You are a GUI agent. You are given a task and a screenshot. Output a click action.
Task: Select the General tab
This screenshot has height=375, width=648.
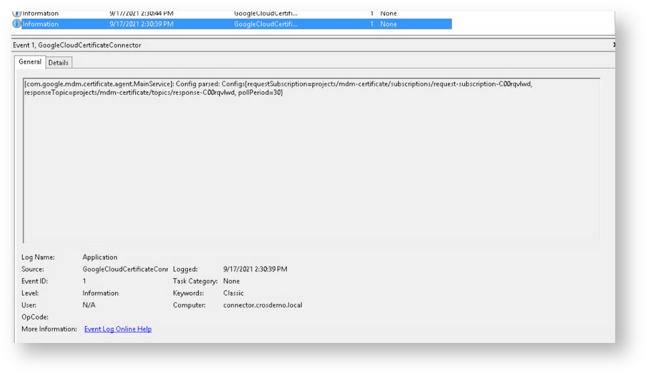point(30,62)
